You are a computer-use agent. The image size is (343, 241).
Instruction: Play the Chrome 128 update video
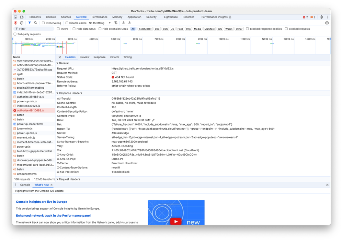tap(176, 221)
